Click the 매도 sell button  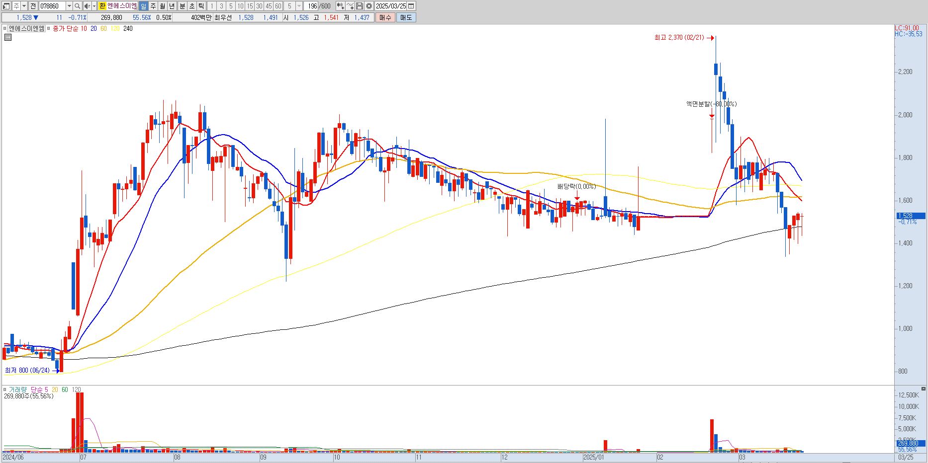pyautogui.click(x=406, y=17)
